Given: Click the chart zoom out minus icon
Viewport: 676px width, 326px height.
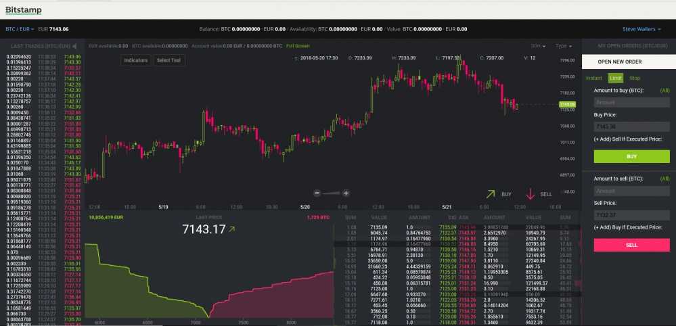Looking at the screenshot, I should point(315,193).
